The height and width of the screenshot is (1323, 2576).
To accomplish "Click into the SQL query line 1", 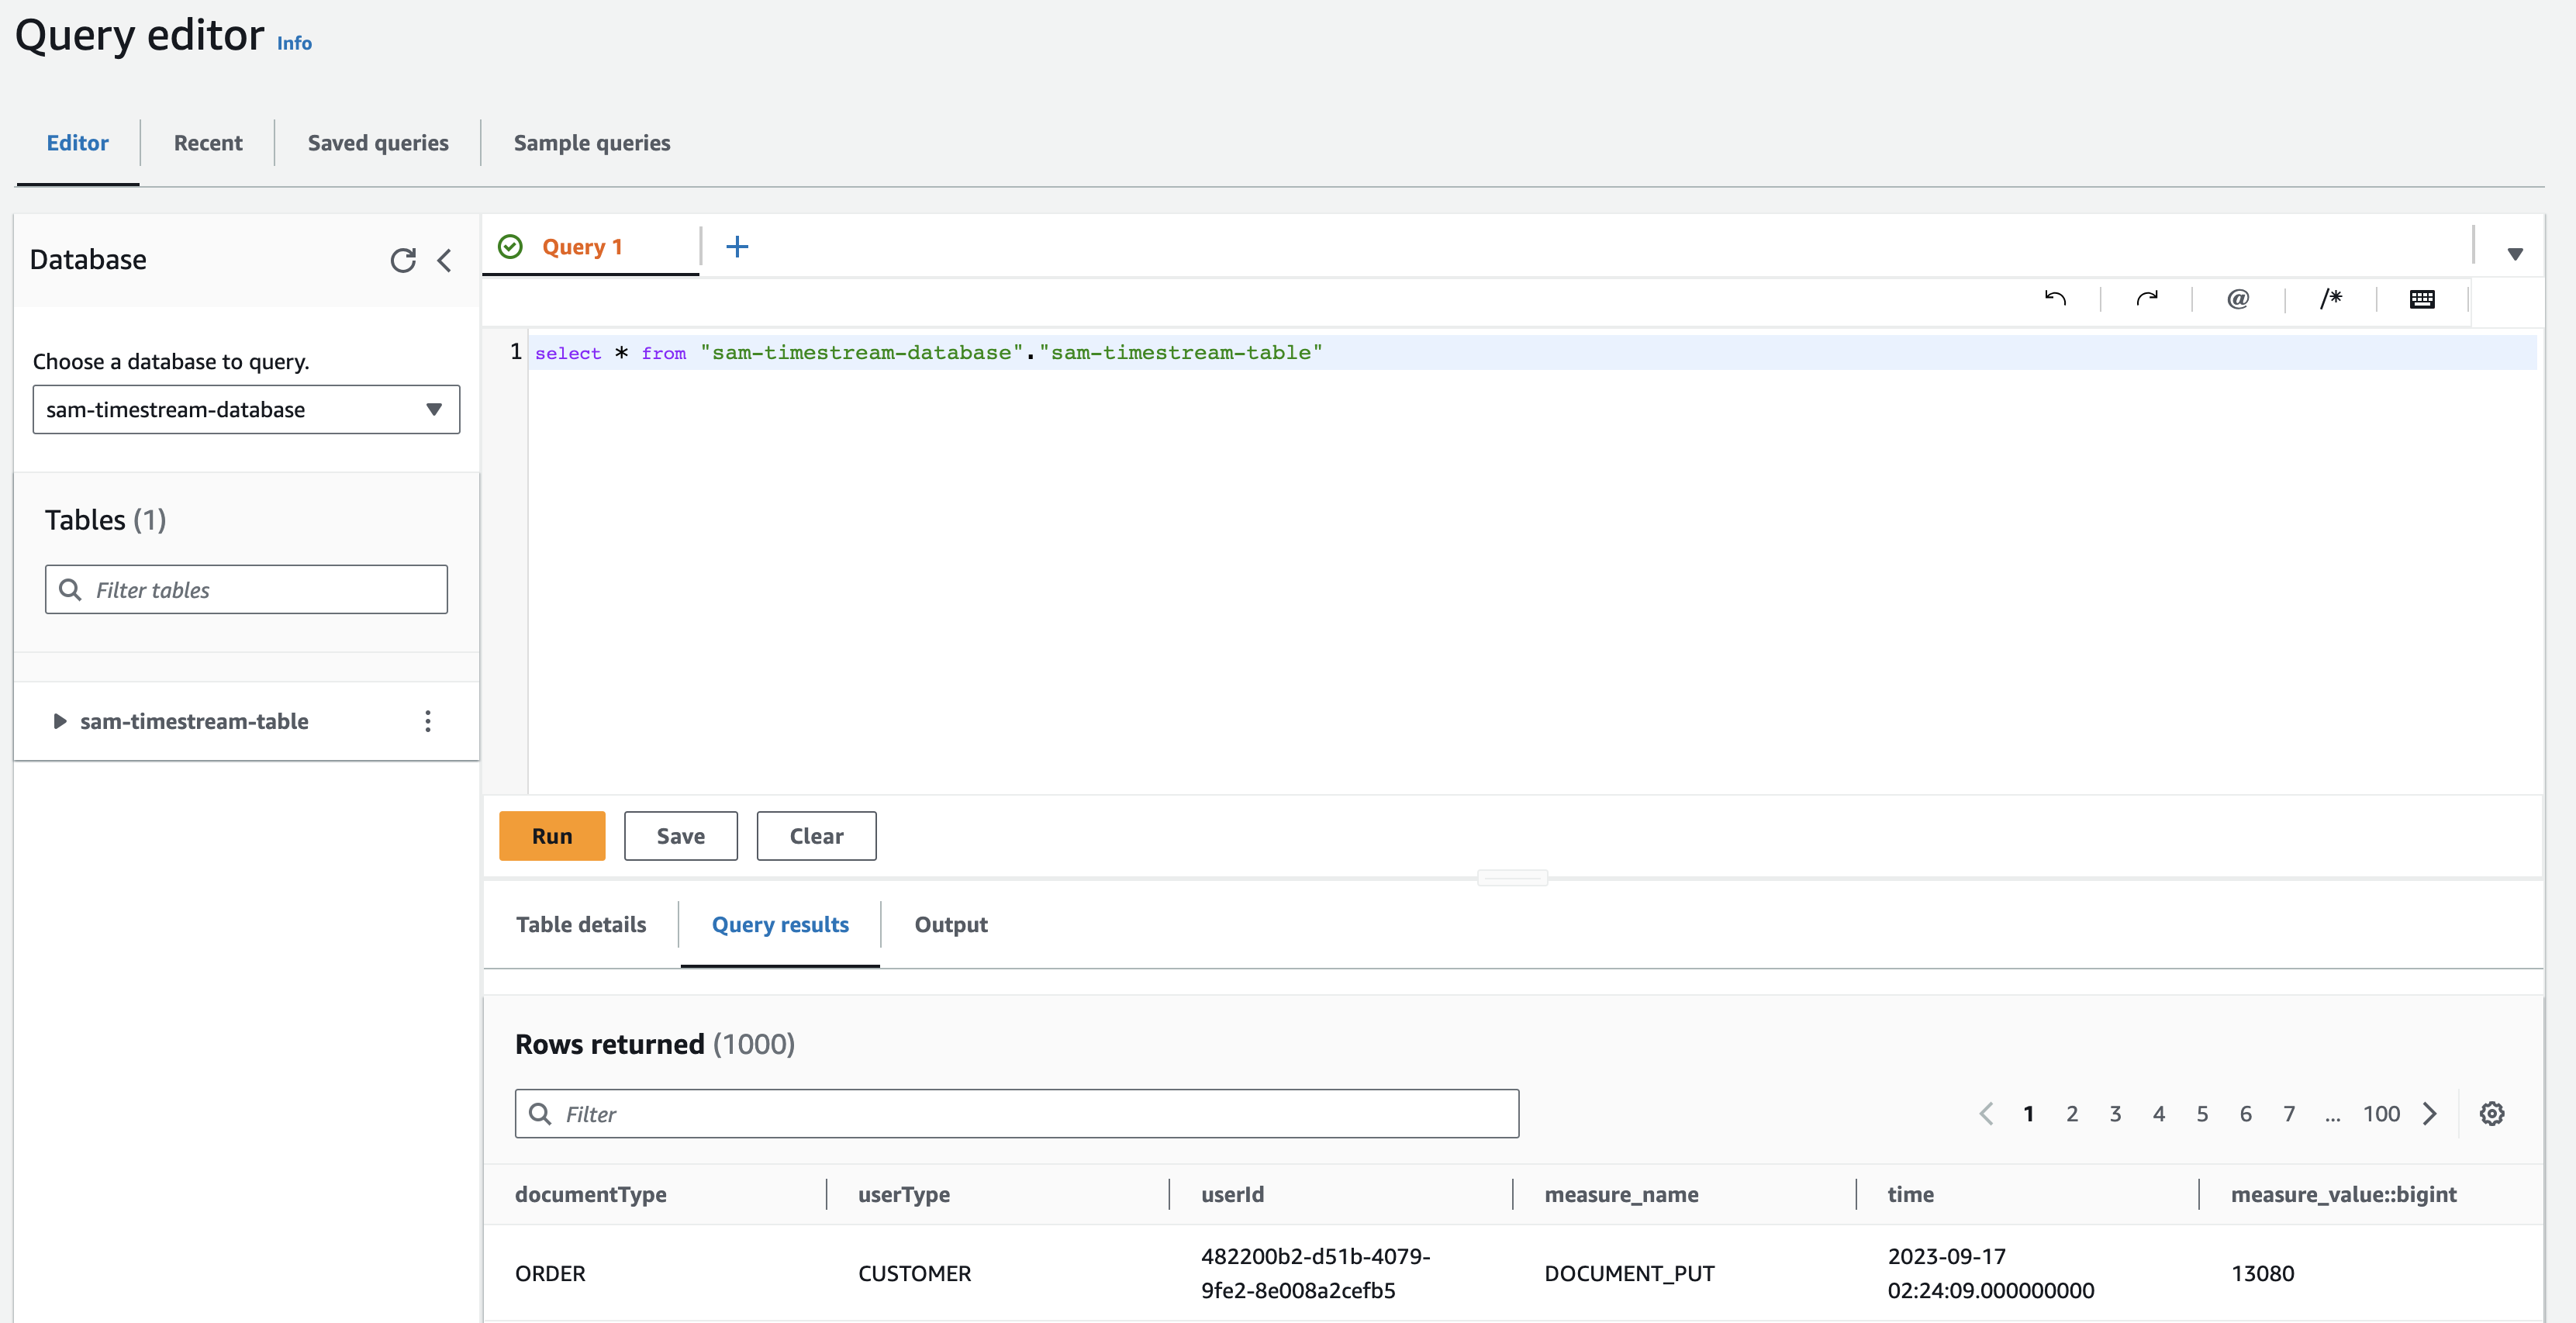I will [1532, 352].
